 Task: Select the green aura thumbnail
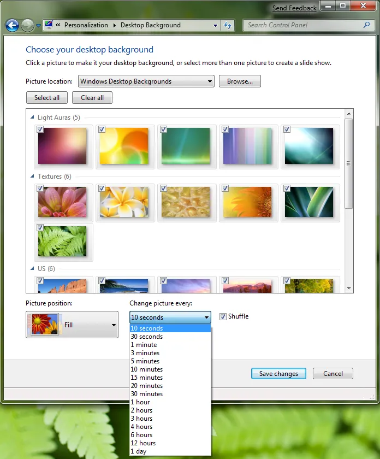[186, 146]
